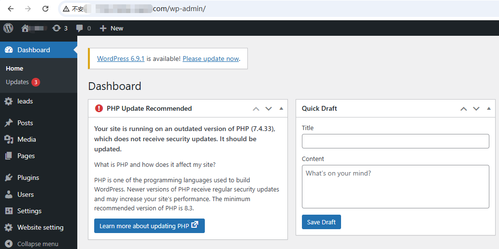Click the leads gear icon
Screen dimensions: 499x249
pyautogui.click(x=9, y=101)
